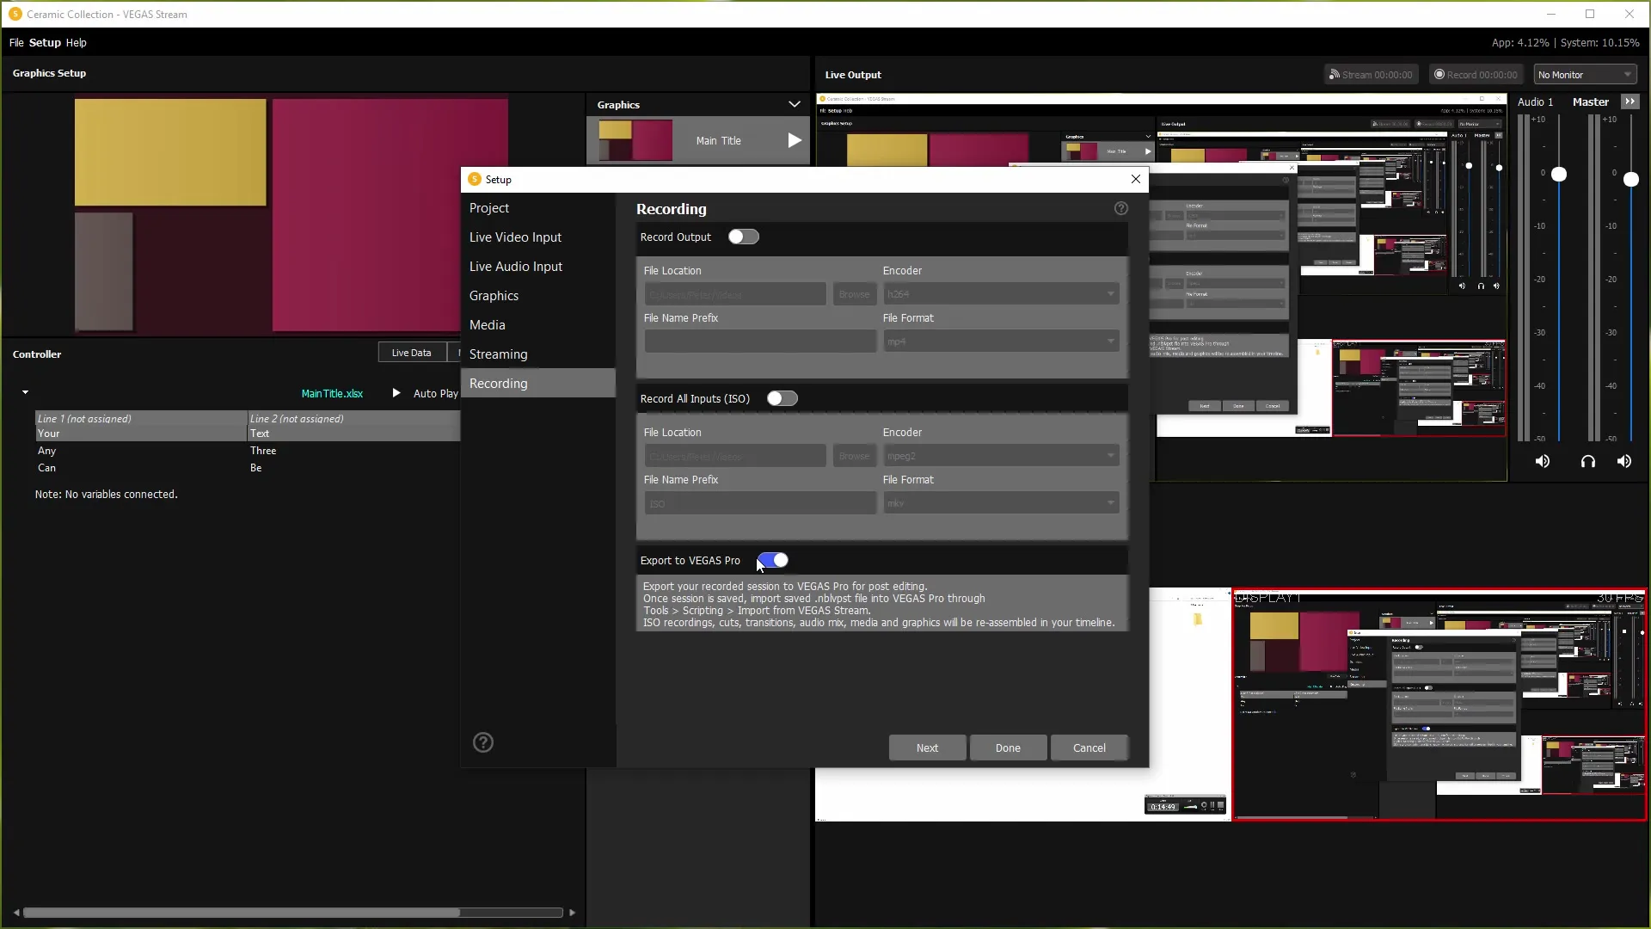
Task: Switch to Live Data tab
Action: [412, 353]
